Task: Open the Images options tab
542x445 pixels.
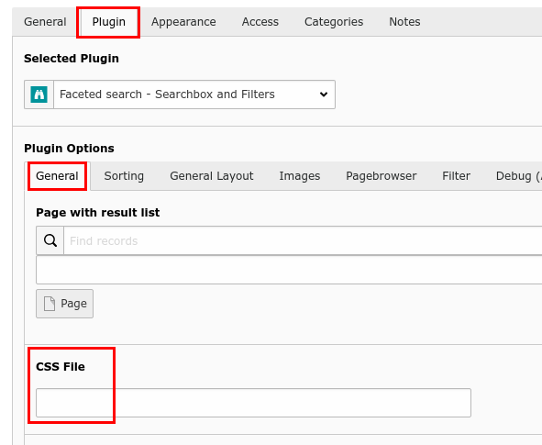Action: coord(299,176)
